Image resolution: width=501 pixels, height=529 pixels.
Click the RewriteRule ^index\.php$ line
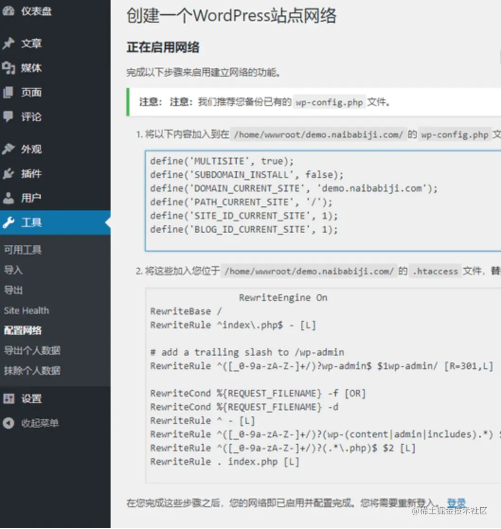pos(233,325)
